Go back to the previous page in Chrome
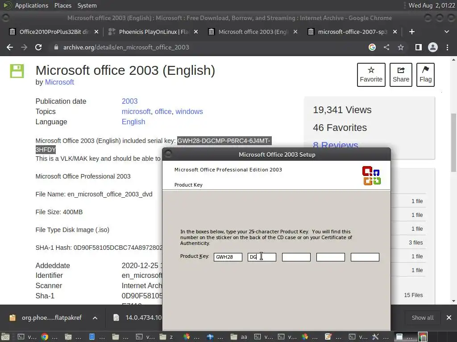Image resolution: width=457 pixels, height=342 pixels. click(x=10, y=47)
